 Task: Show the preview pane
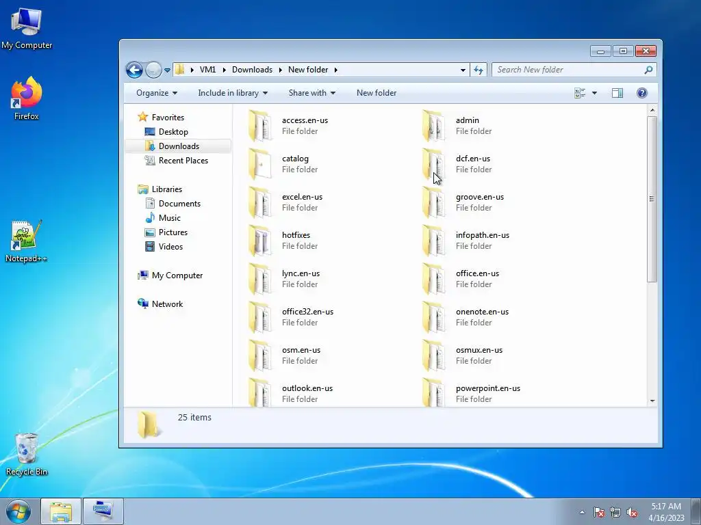click(617, 93)
